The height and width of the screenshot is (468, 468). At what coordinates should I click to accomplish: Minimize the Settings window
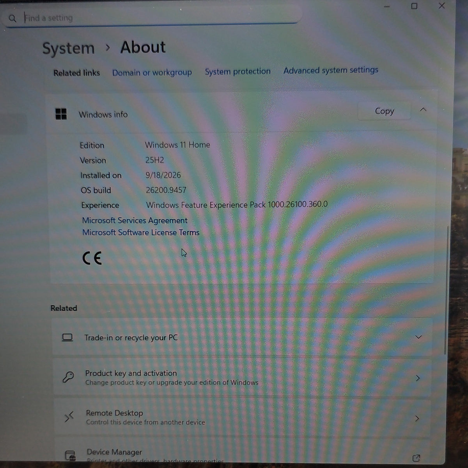tap(387, 7)
